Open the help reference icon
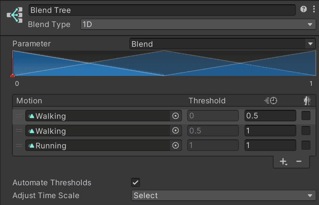The width and height of the screenshot is (319, 205). pyautogui.click(x=304, y=9)
